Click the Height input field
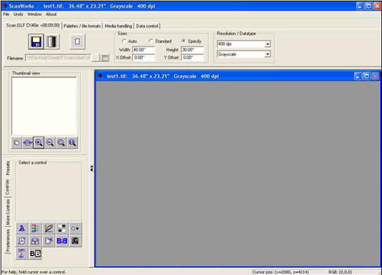The image size is (382, 275). coord(193,50)
